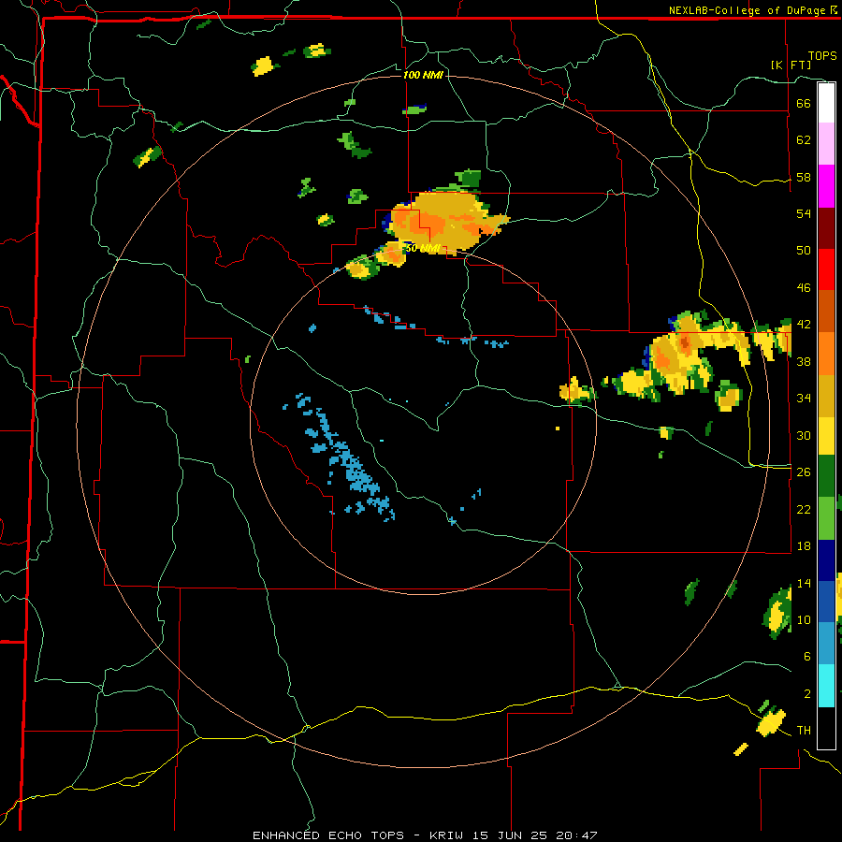Click the 38 value on the legend
This screenshot has width=842, height=842.
[804, 361]
